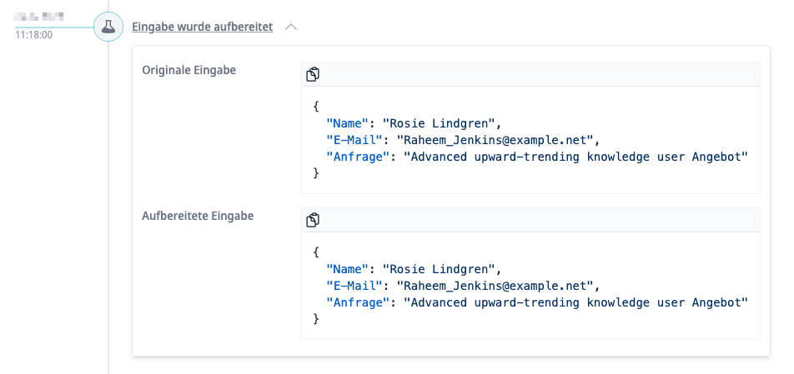Image resolution: width=794 pixels, height=374 pixels.
Task: Select the Aufbereitete Eingabe label
Action: point(198,216)
